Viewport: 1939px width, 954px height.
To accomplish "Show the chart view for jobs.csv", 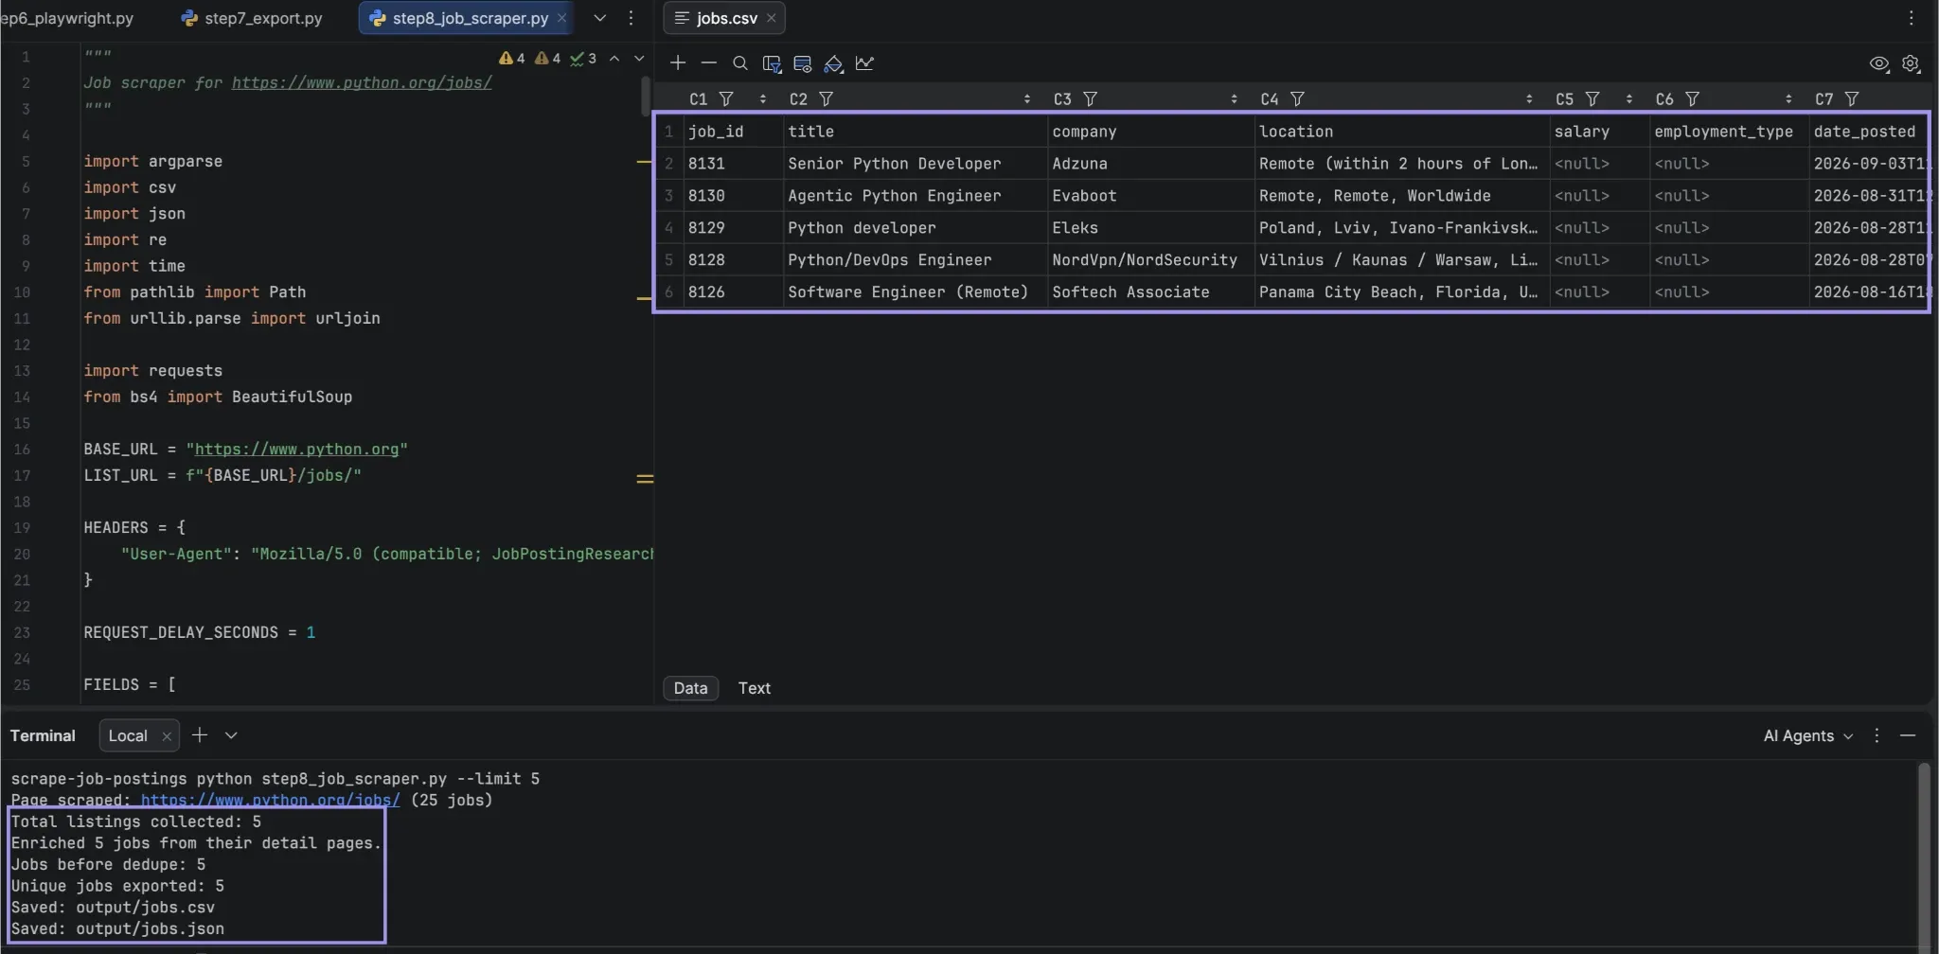I will [x=864, y=63].
